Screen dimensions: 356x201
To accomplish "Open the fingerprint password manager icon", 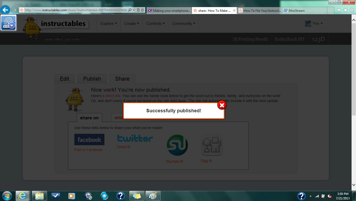I will (x=9, y=23).
